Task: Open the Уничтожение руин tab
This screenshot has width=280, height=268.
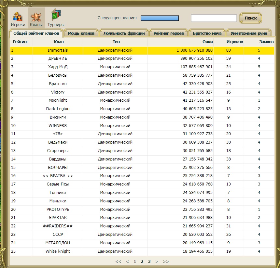Action: 249,33
